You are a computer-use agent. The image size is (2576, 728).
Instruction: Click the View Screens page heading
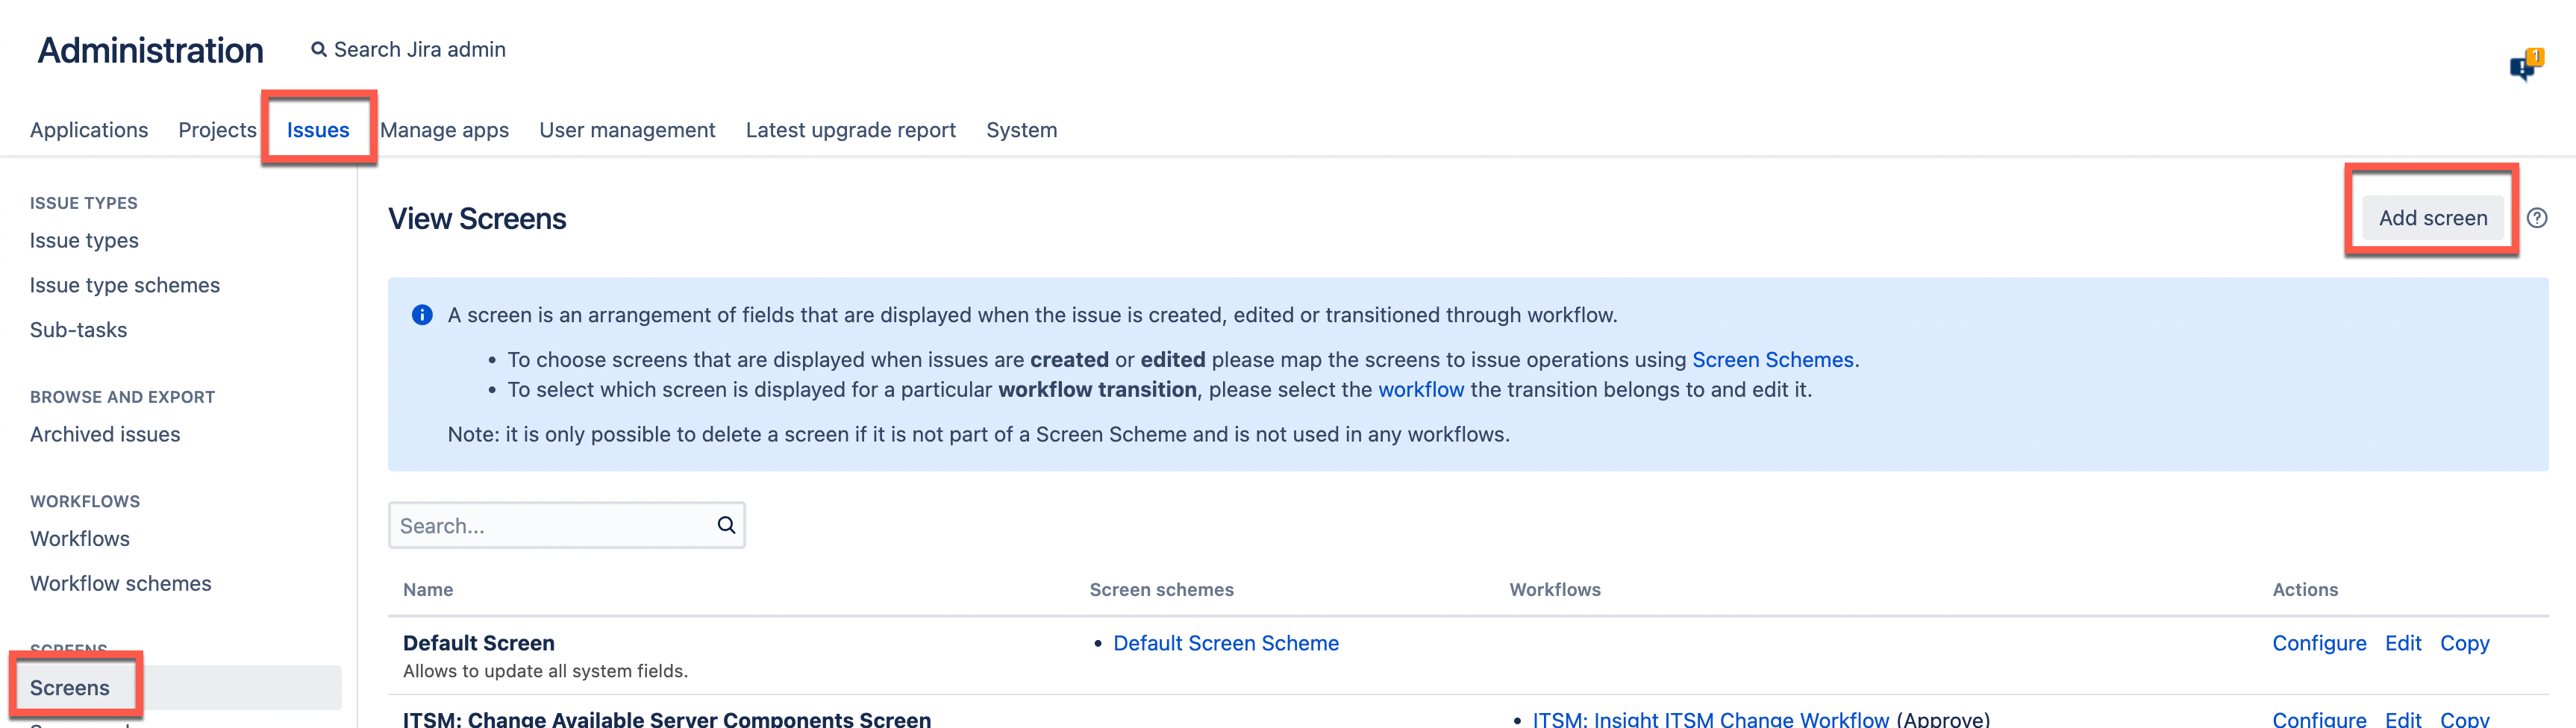477,219
